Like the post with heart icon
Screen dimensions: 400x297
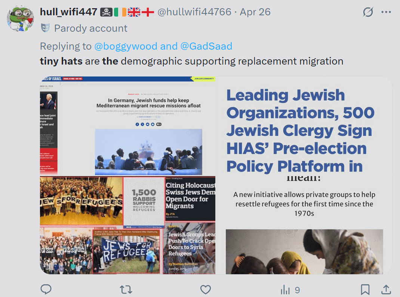coord(205,290)
